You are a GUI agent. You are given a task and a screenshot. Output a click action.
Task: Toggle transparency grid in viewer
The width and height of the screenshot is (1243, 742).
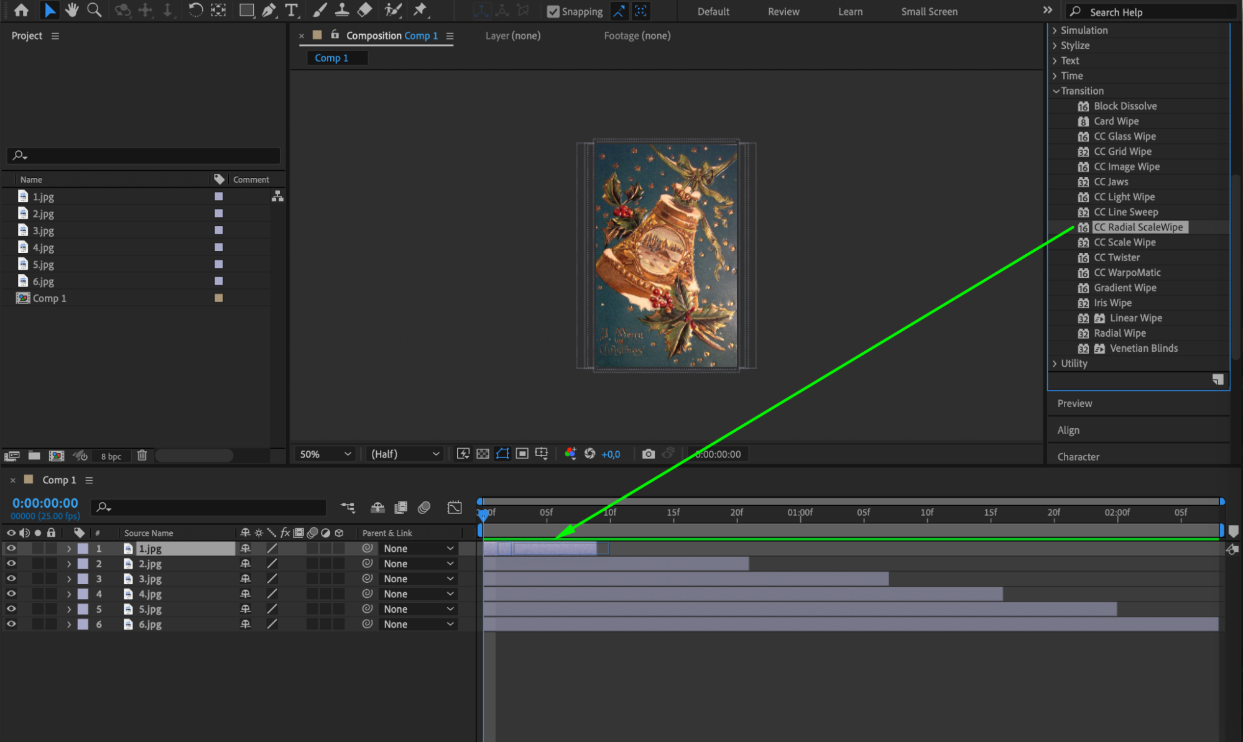(x=483, y=454)
